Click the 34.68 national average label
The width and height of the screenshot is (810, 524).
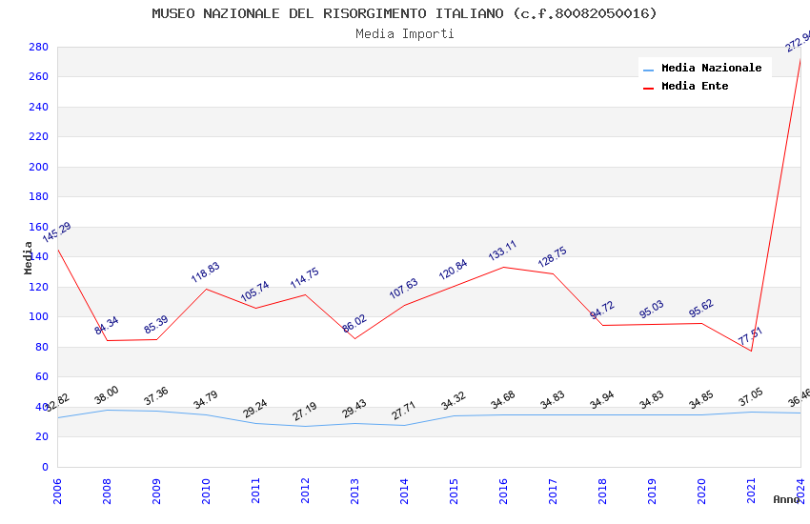[x=503, y=400]
